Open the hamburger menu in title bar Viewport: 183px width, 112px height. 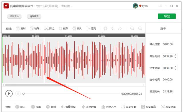pyautogui.click(x=161, y=6)
